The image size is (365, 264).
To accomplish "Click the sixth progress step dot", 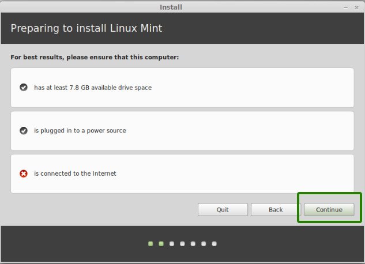I will [204, 244].
